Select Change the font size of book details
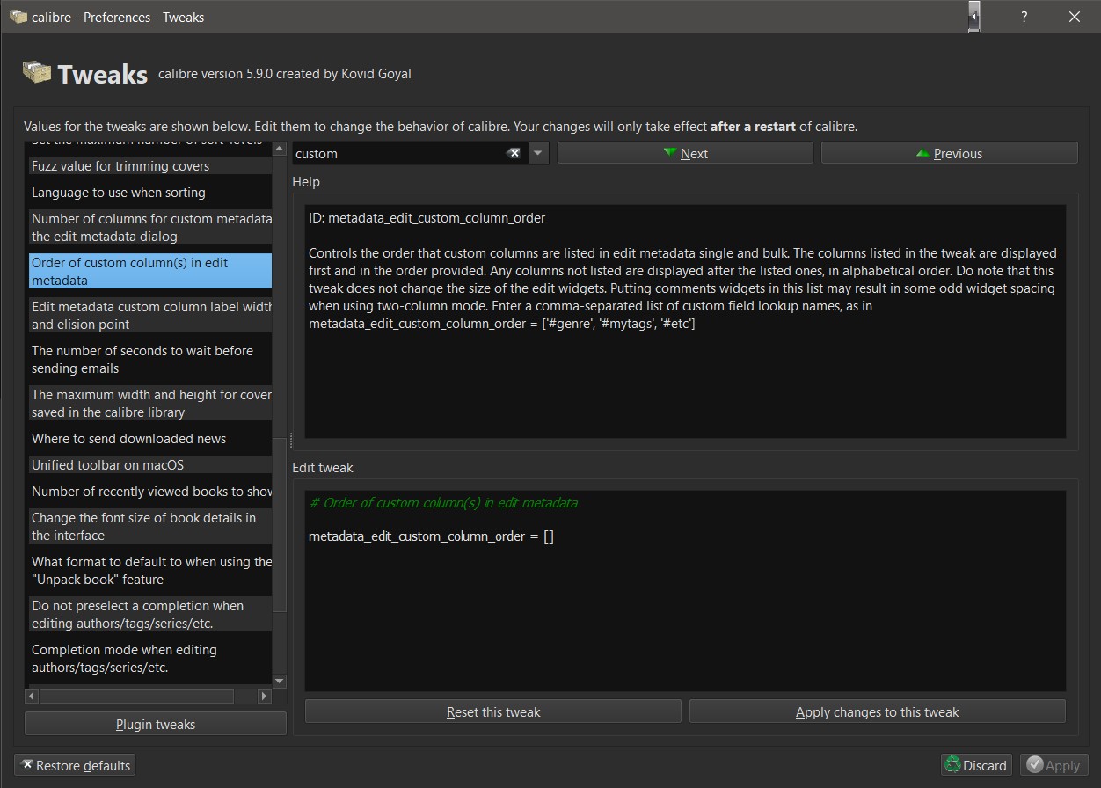1101x788 pixels. pos(149,527)
